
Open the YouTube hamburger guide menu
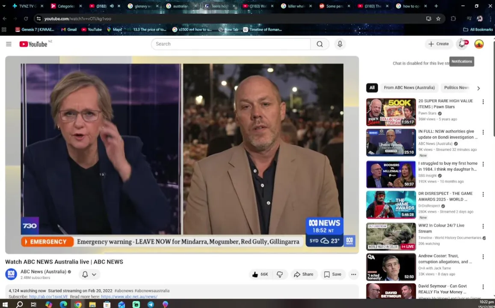pos(9,44)
